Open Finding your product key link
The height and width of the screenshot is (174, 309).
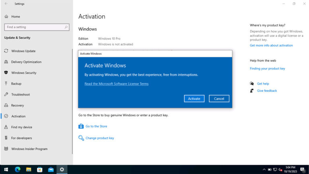(267, 68)
